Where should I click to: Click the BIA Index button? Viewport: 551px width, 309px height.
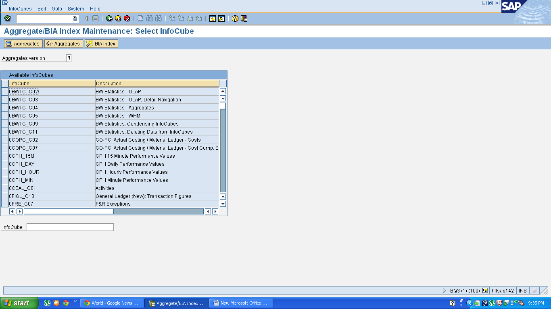(101, 43)
